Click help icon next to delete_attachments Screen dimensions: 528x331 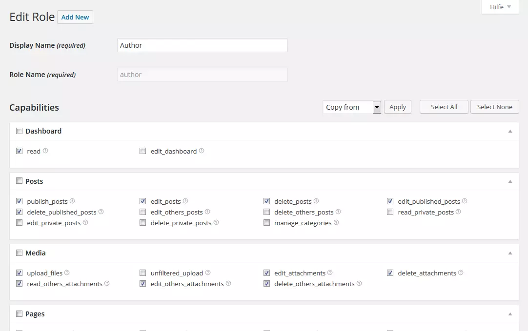(461, 273)
